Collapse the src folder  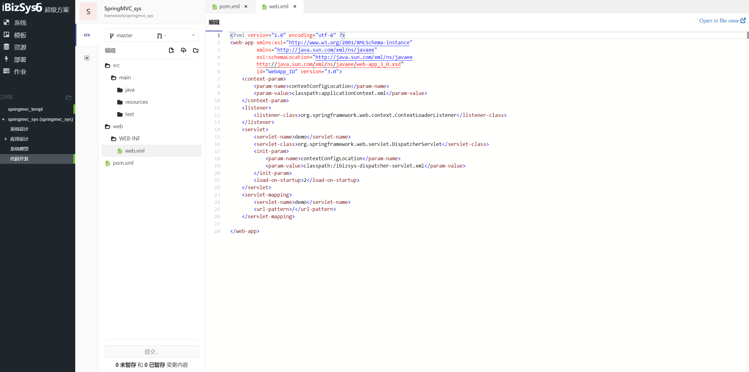[x=107, y=65]
